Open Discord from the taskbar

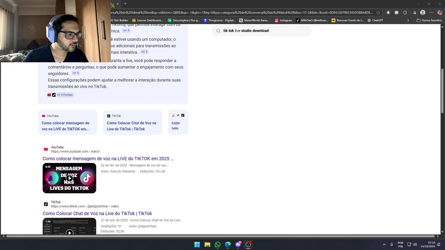238,244
